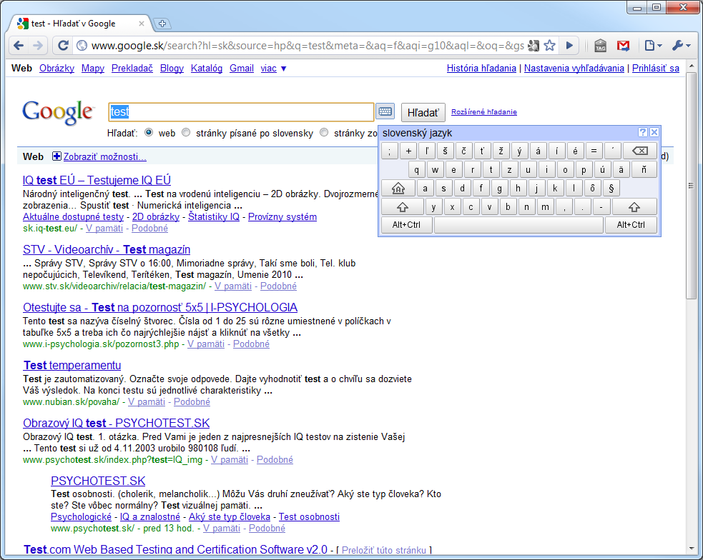Close the slovenský jazyk virtual keyboard

(654, 132)
